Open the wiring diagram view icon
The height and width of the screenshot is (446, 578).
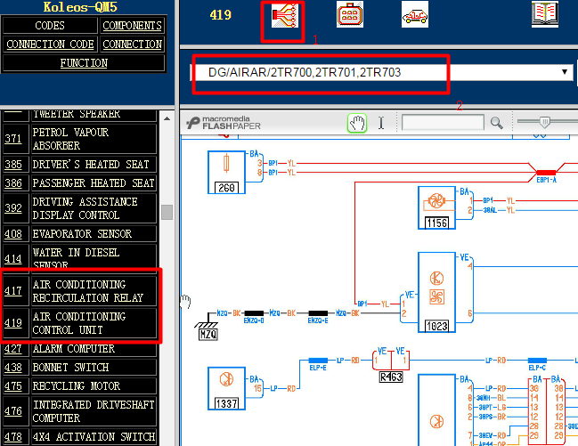[284, 15]
